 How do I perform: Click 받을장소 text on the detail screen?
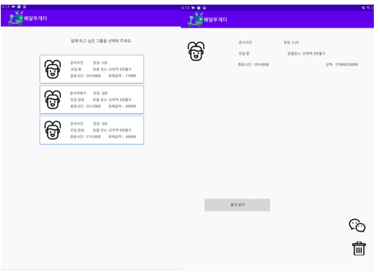(306, 54)
